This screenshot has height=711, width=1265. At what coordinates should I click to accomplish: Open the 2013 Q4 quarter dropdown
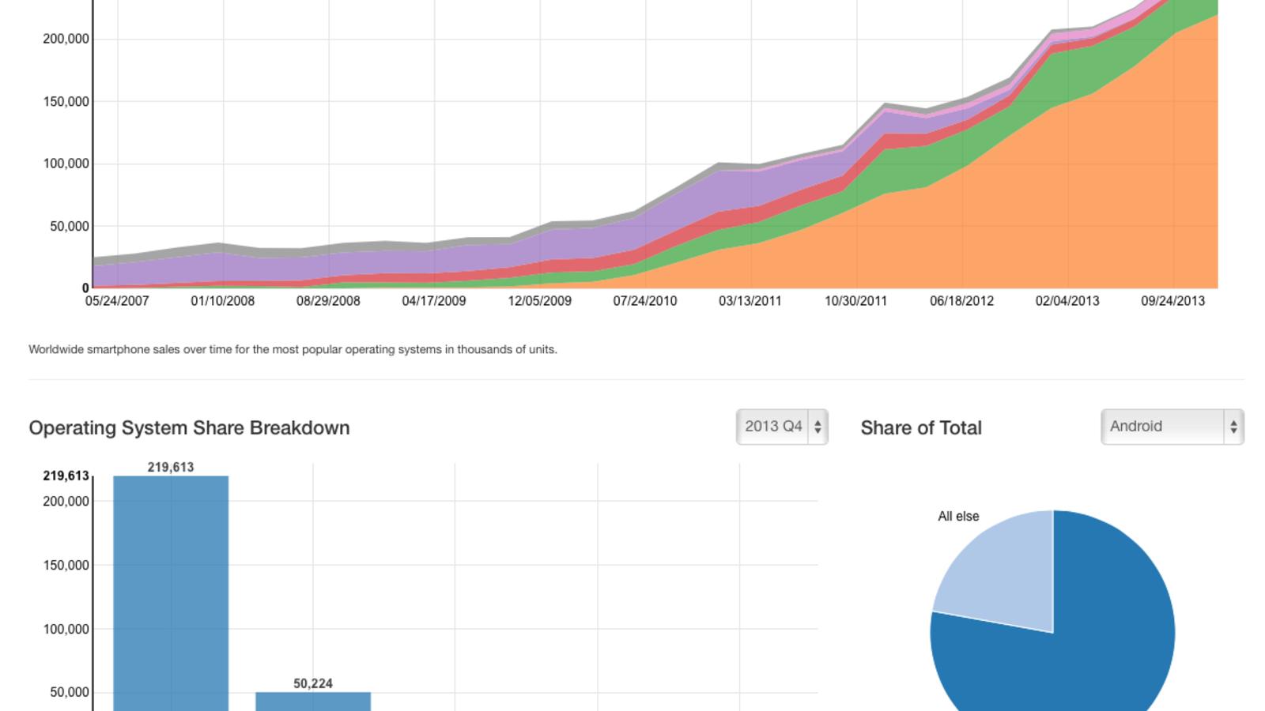781,427
